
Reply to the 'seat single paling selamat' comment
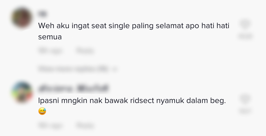point(85,51)
